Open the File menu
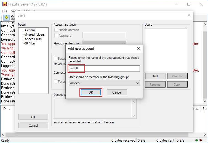Screen dimensions: 208x143 pos(5,11)
